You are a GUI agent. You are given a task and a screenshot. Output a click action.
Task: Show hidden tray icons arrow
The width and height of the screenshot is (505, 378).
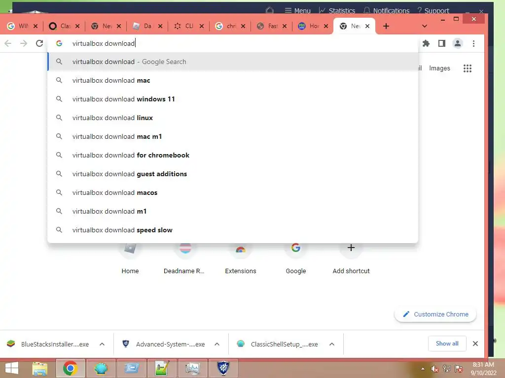[423, 369]
